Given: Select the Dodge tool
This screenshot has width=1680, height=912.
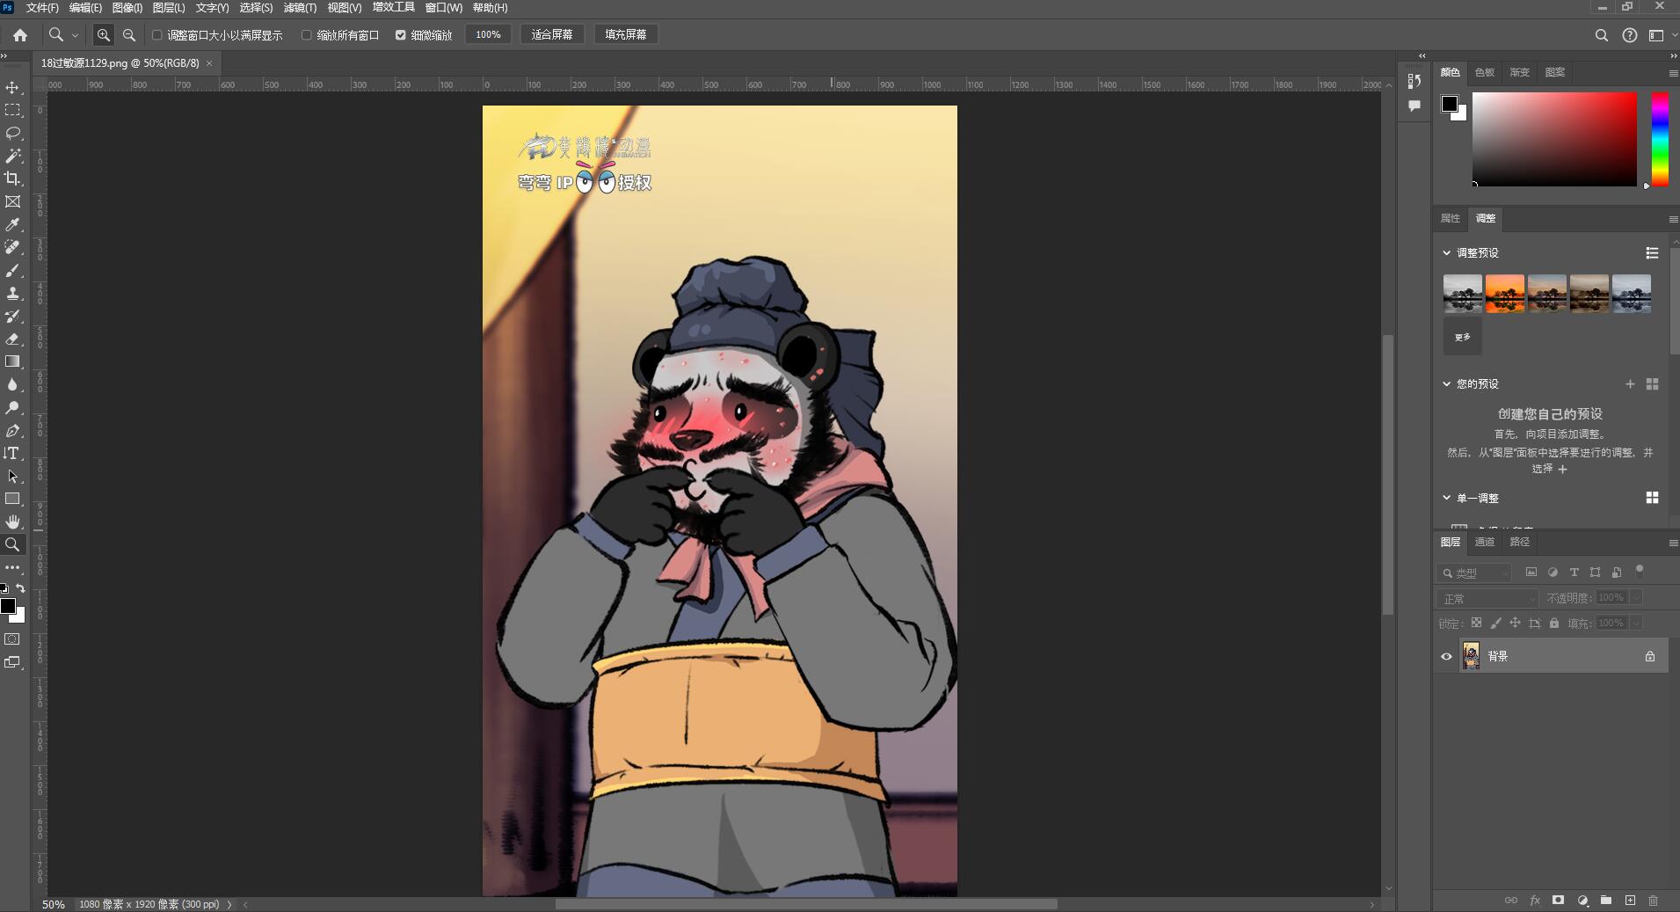Looking at the screenshot, I should [12, 408].
